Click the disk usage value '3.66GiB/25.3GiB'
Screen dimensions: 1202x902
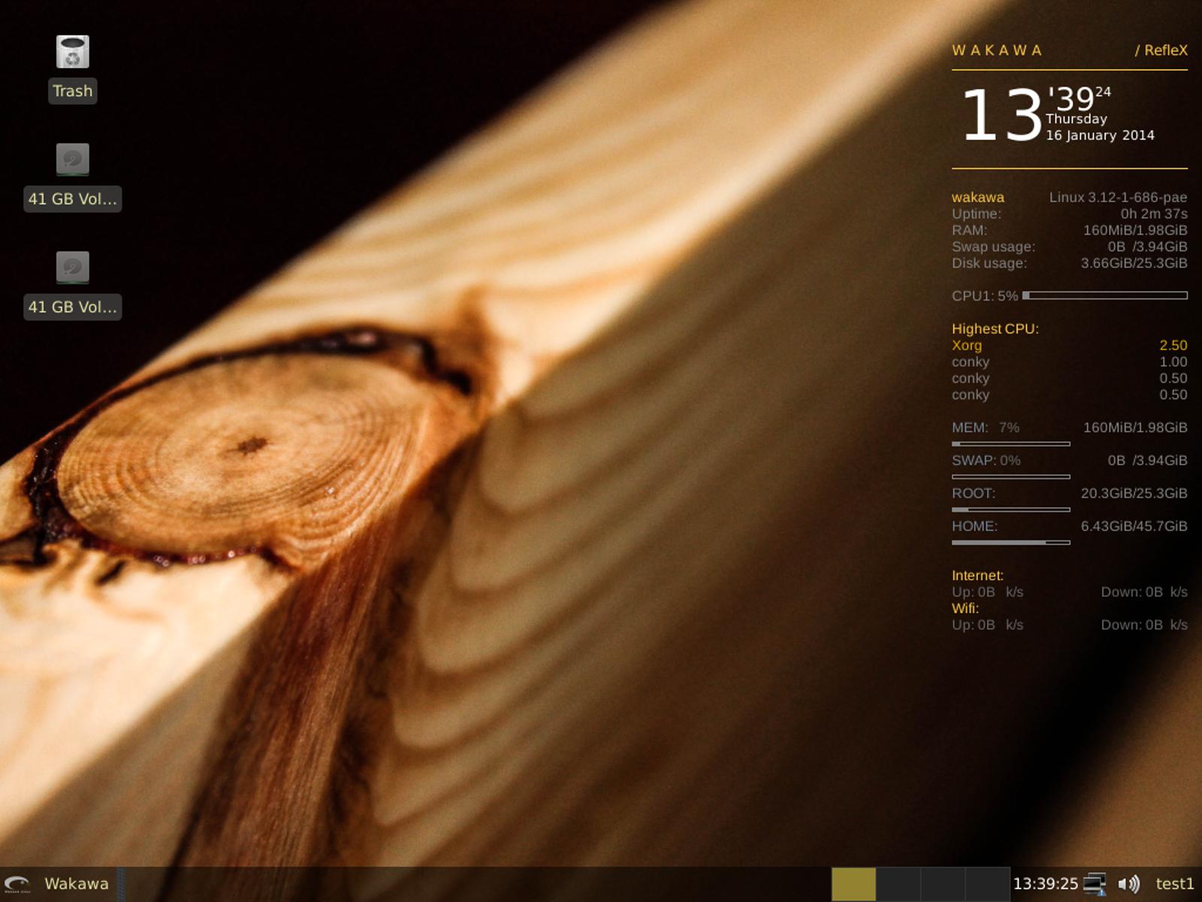1134,263
